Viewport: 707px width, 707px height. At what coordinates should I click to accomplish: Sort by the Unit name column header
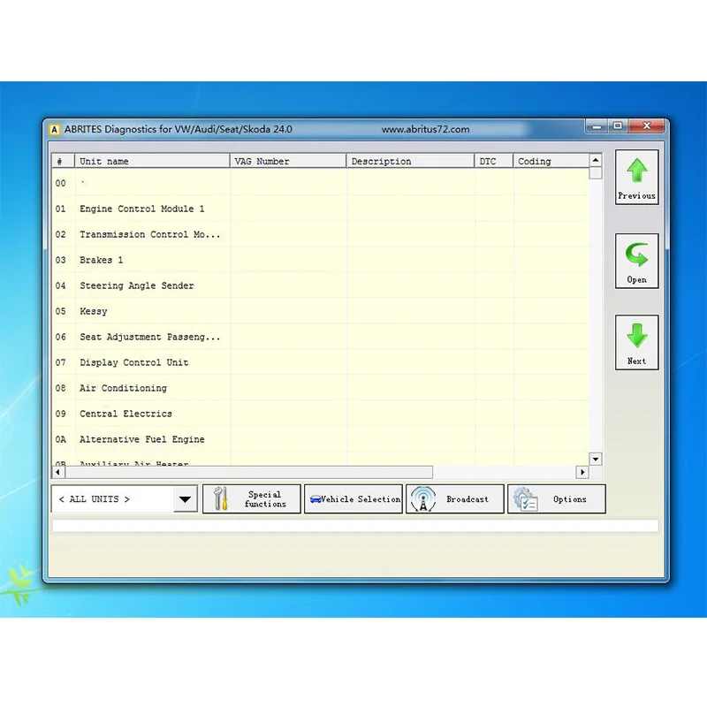[x=152, y=161]
